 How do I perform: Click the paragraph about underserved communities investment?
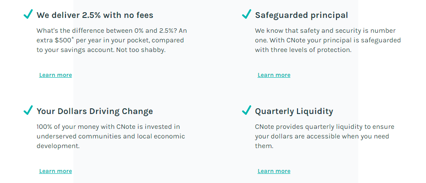111,136
